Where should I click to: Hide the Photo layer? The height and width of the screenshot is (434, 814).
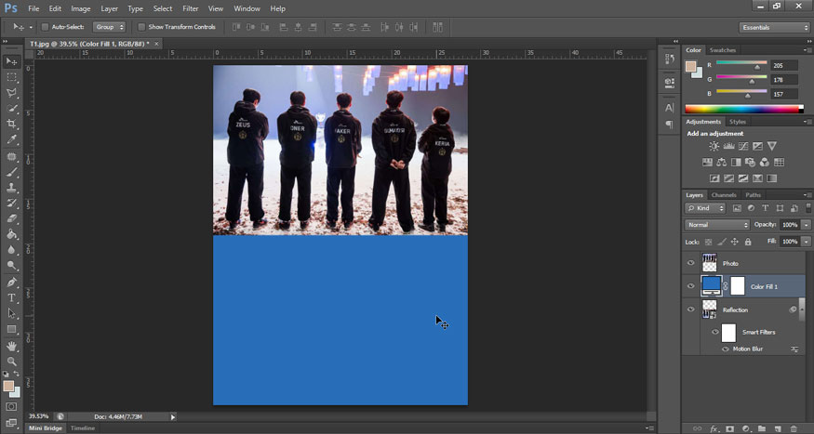690,263
